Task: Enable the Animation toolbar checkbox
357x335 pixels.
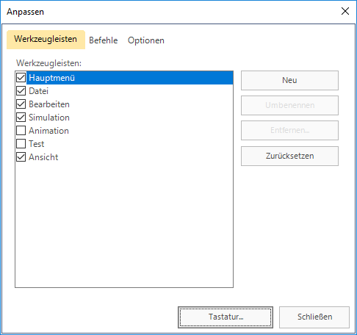Action: click(21, 131)
